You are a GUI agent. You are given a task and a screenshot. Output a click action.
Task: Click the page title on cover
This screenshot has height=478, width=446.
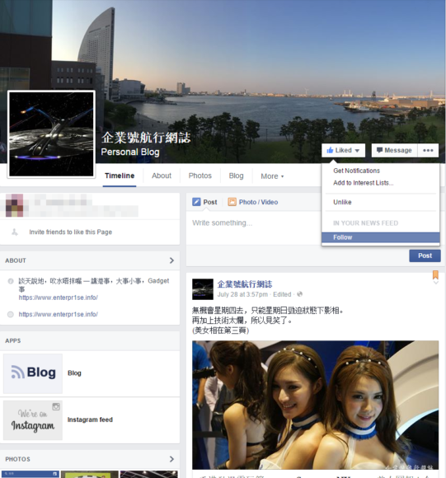tap(146, 138)
